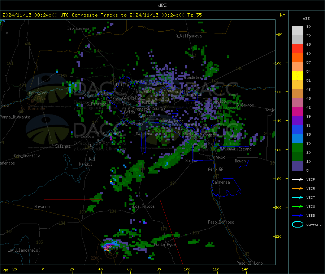Viewport: 325px width, 274px height.
Task: Click the Divisadero map label
Action: click(x=78, y=28)
